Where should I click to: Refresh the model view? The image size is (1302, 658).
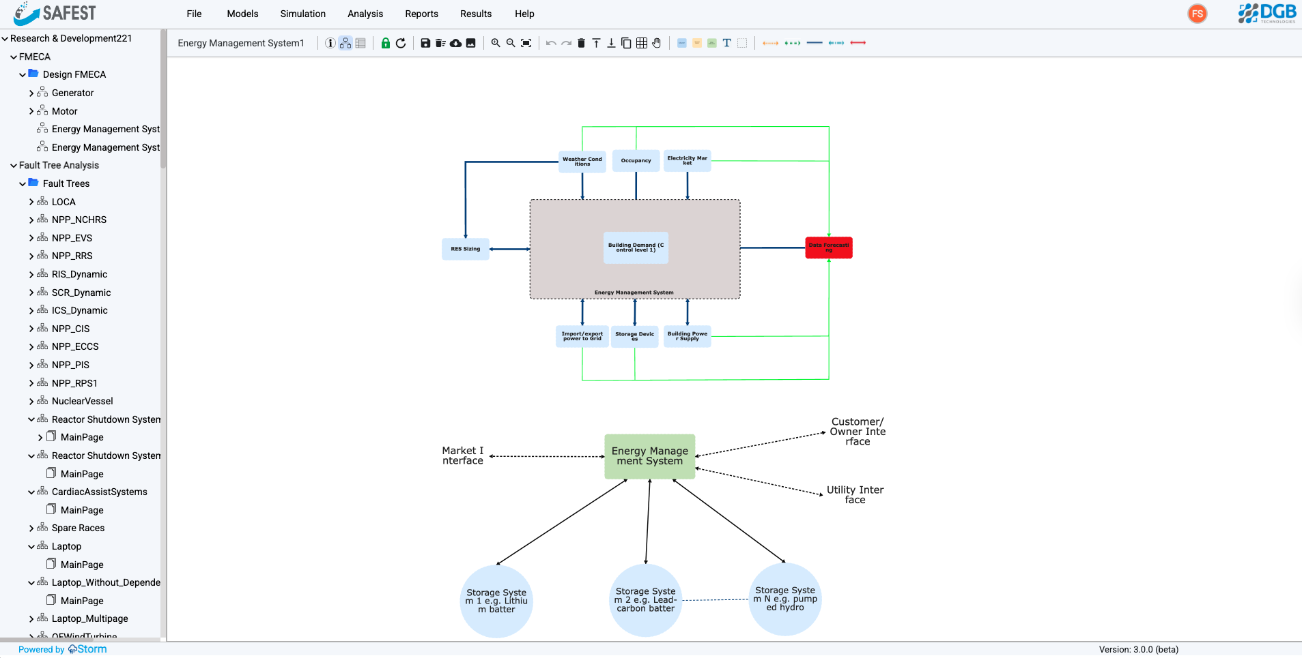pos(401,43)
